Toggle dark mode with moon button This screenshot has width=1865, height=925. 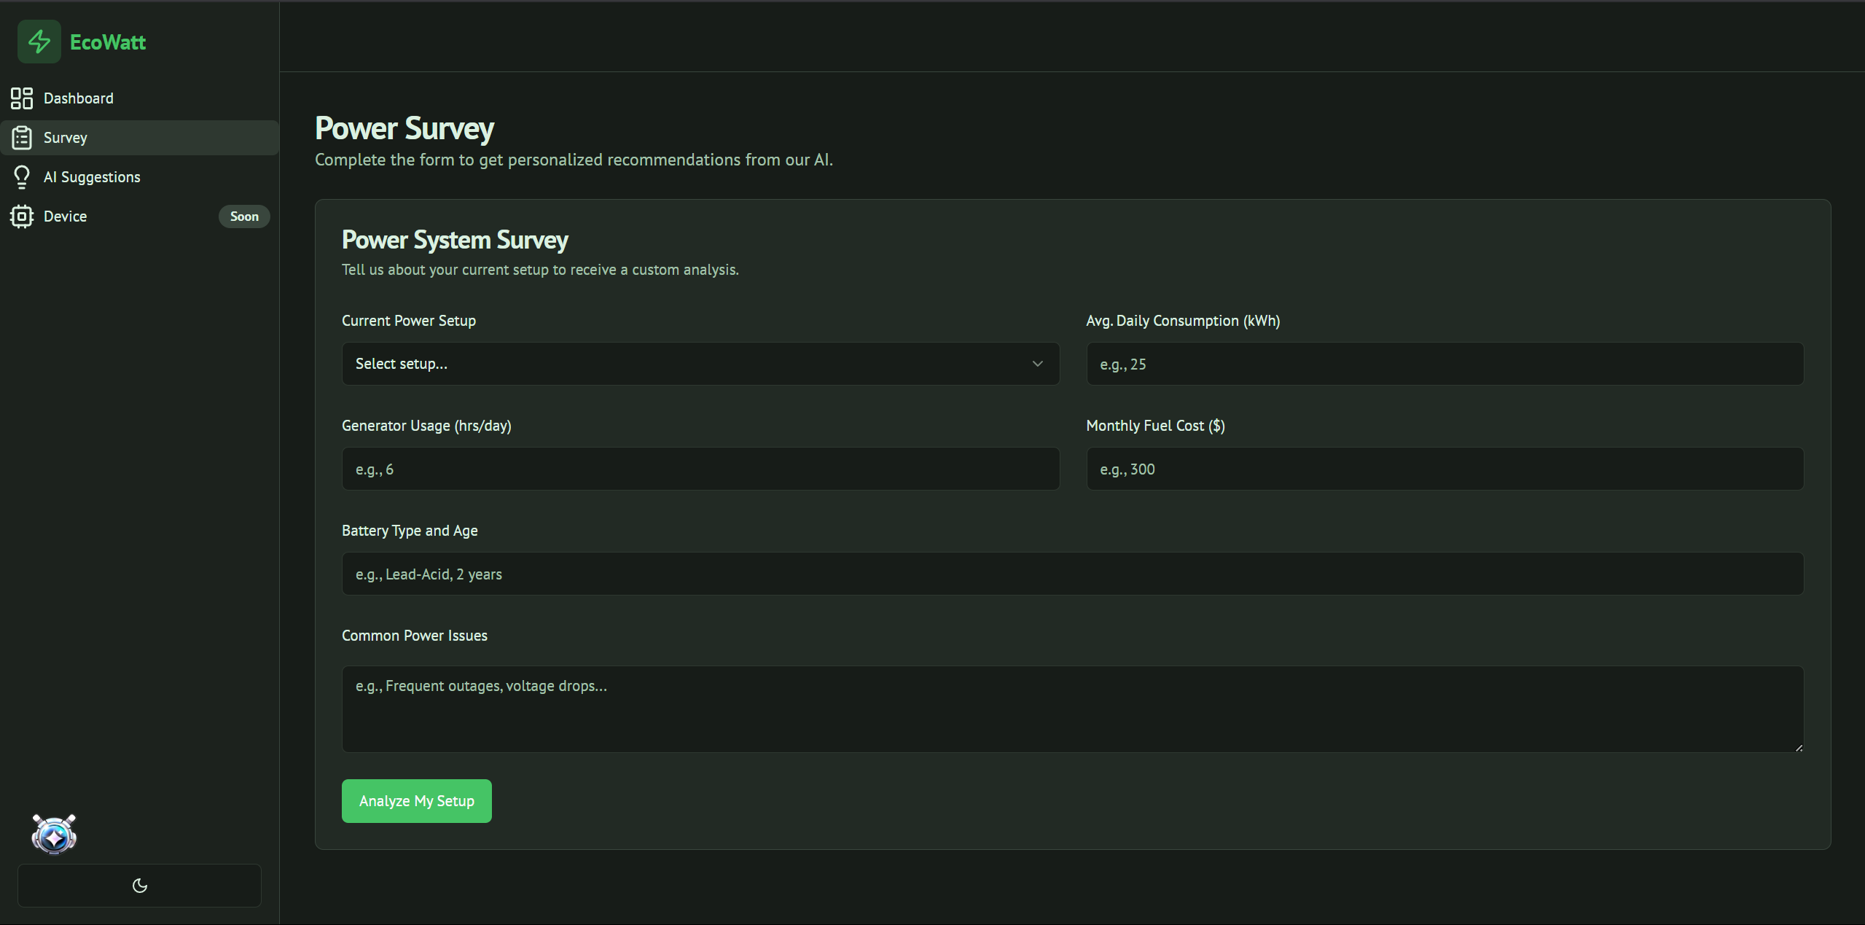[139, 886]
